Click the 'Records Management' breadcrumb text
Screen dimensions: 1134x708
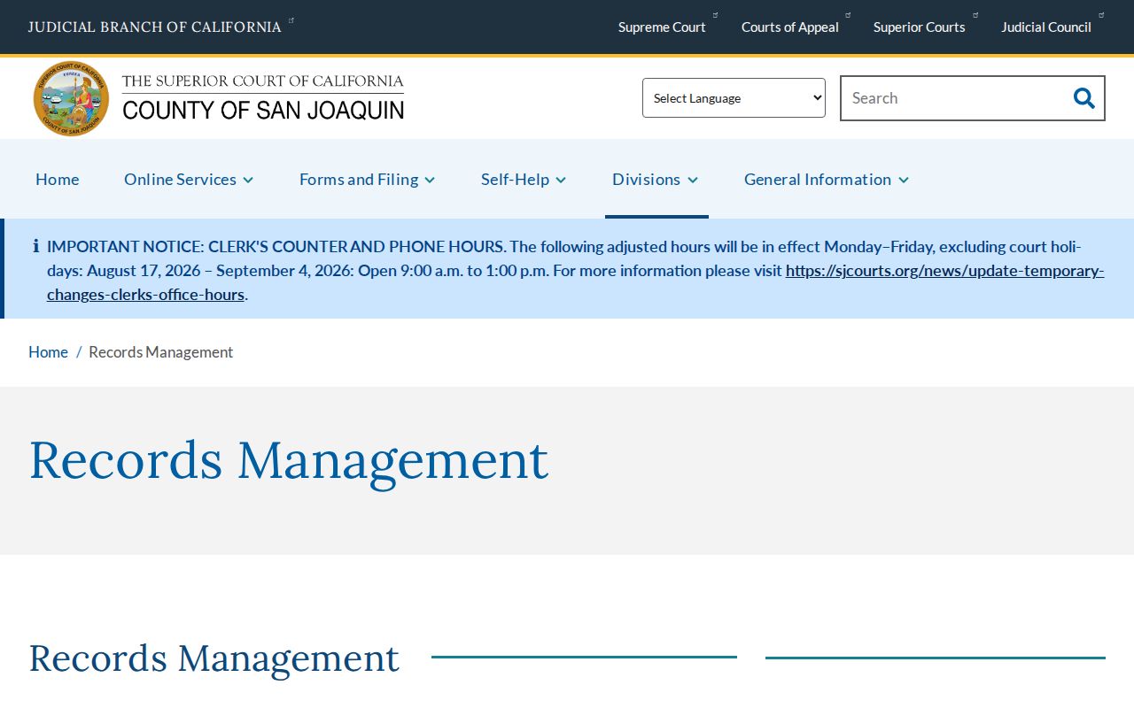point(161,352)
